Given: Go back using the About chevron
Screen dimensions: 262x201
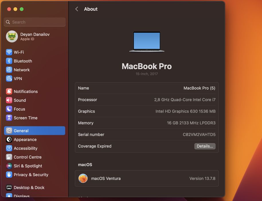Looking at the screenshot, I should coord(77,9).
